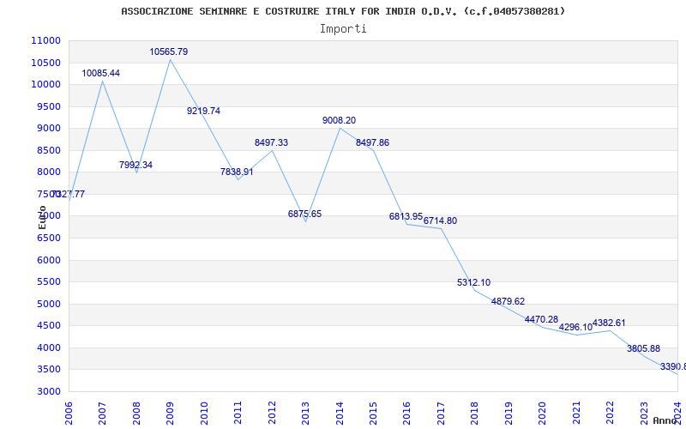The width and height of the screenshot is (686, 429).
Task: Click x-axis year 2019
Action: tap(508, 413)
